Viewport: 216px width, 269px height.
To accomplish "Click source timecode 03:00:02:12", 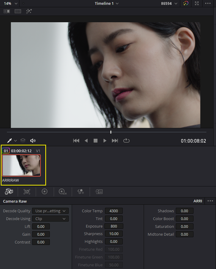I will [x=21, y=151].
